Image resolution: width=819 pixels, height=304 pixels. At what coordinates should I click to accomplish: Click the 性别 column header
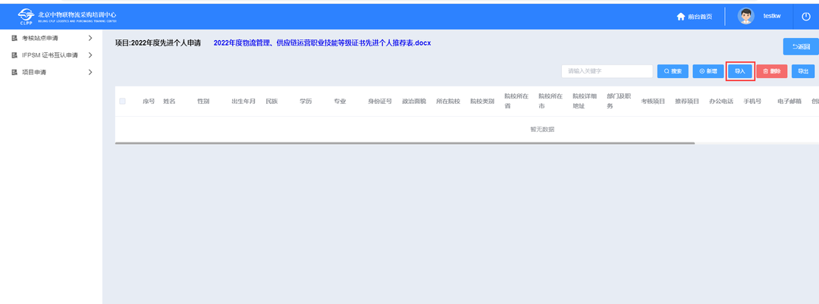pyautogui.click(x=203, y=102)
